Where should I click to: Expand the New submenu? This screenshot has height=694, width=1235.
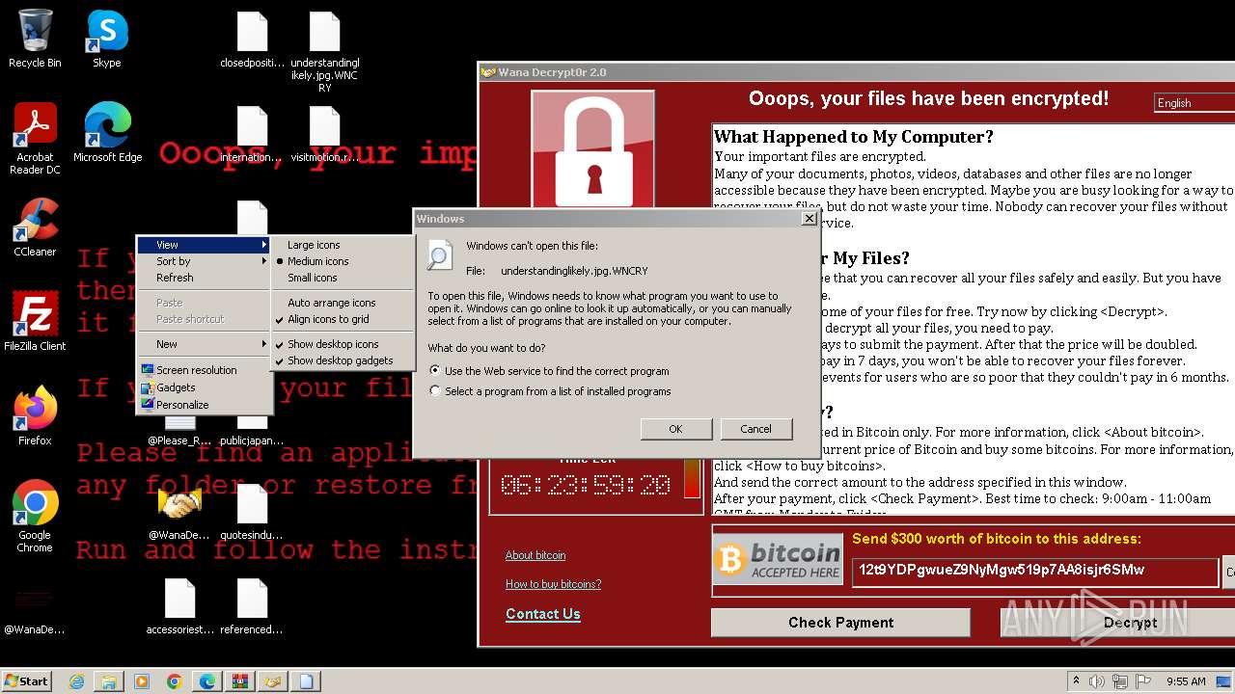click(x=204, y=344)
